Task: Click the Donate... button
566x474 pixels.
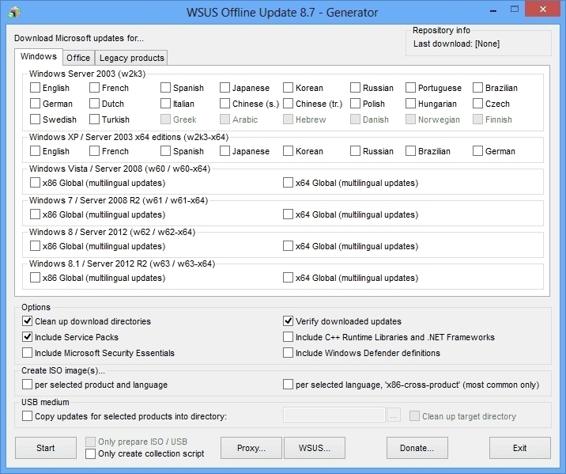Action: [417, 448]
